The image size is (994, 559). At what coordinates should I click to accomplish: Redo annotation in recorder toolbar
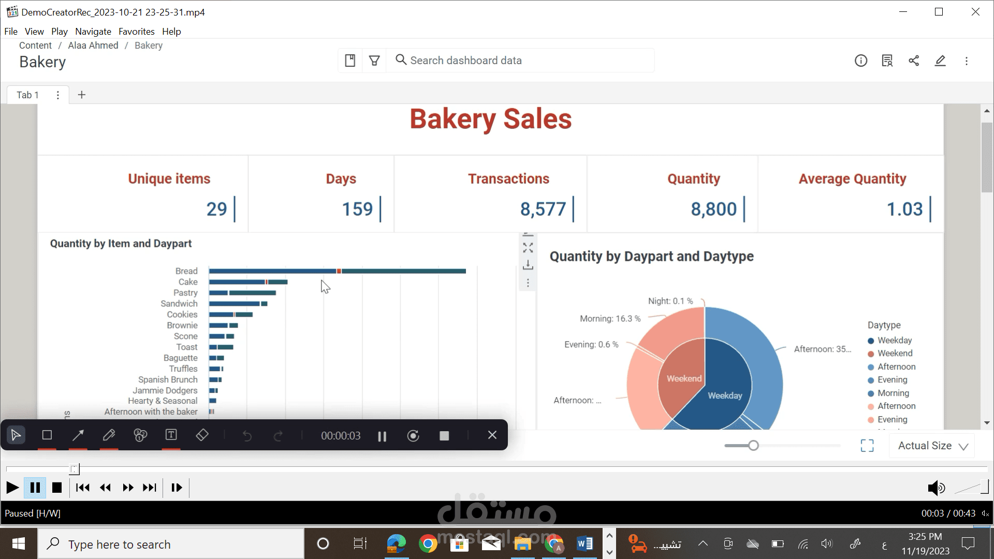(278, 436)
